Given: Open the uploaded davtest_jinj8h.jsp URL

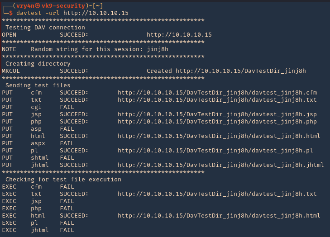Looking at the screenshot, I should pyautogui.click(x=217, y=114).
